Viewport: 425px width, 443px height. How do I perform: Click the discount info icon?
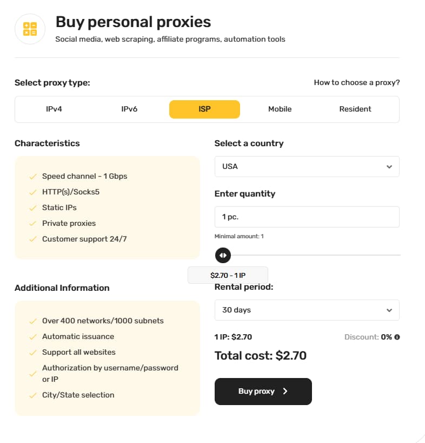point(397,337)
